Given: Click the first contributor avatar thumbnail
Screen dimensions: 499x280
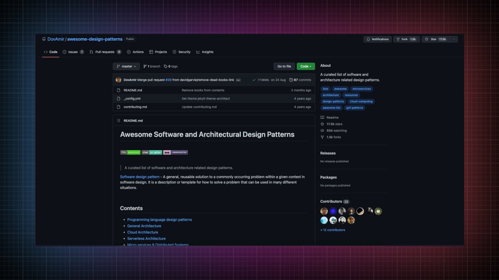Looking at the screenshot, I should 324,211.
